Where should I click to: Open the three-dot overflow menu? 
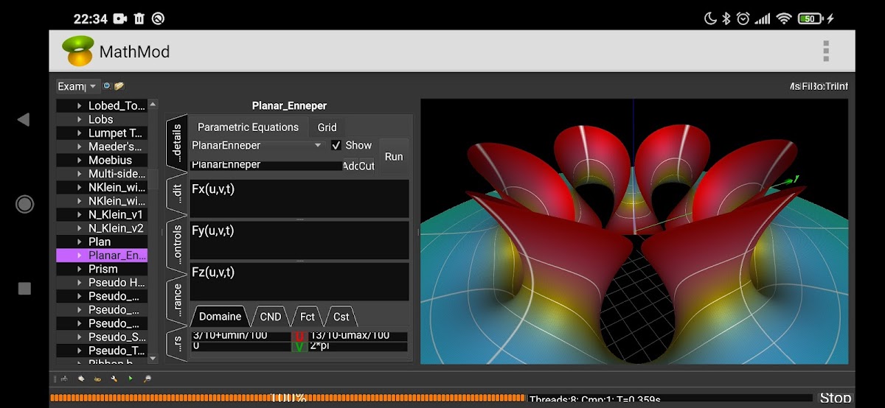pyautogui.click(x=826, y=52)
